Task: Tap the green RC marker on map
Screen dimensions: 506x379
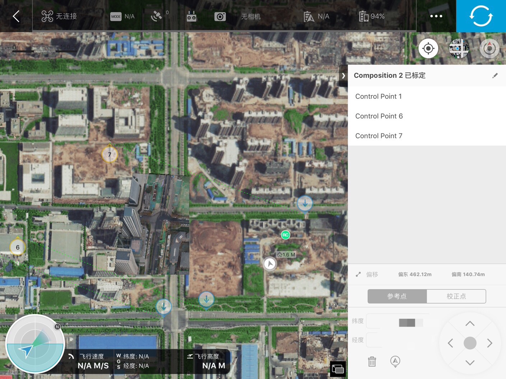Action: tap(286, 235)
